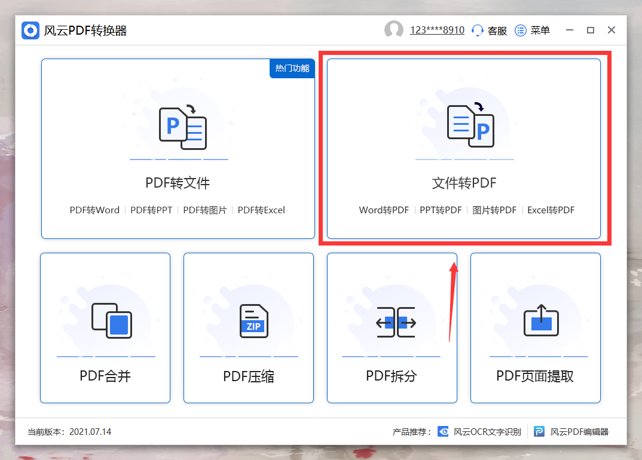The width and height of the screenshot is (642, 460).
Task: Close the 风云PDF转换器 window
Action: pyautogui.click(x=612, y=30)
